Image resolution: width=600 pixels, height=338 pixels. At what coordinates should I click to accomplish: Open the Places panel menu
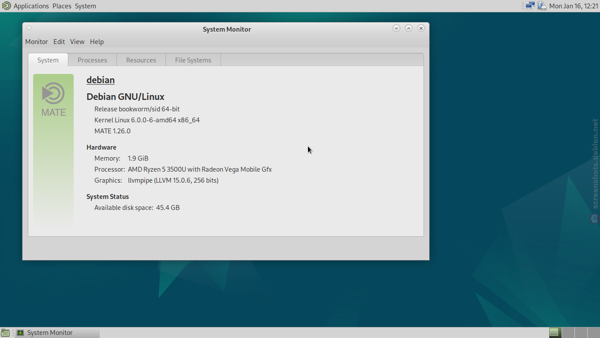[62, 6]
